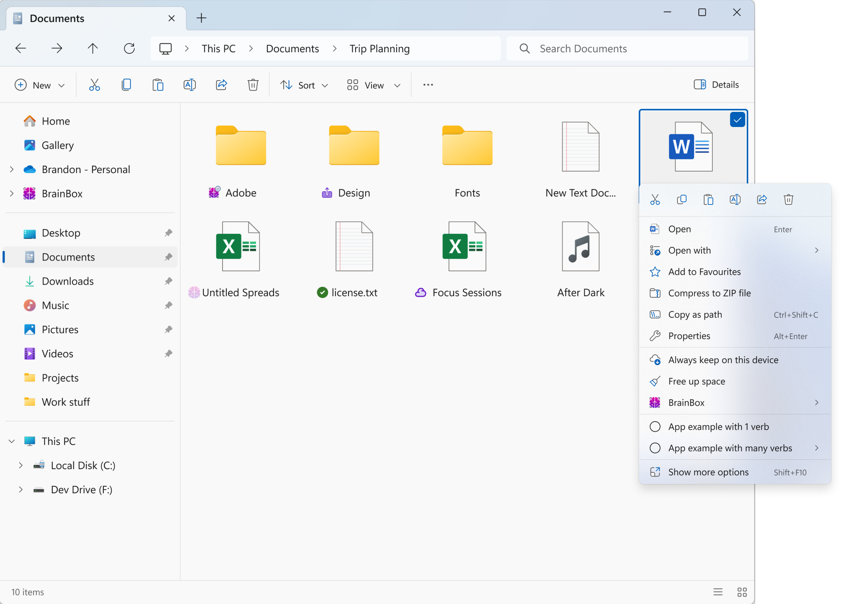This screenshot has width=842, height=604.
Task: Open the View dropdown
Action: [x=373, y=85]
